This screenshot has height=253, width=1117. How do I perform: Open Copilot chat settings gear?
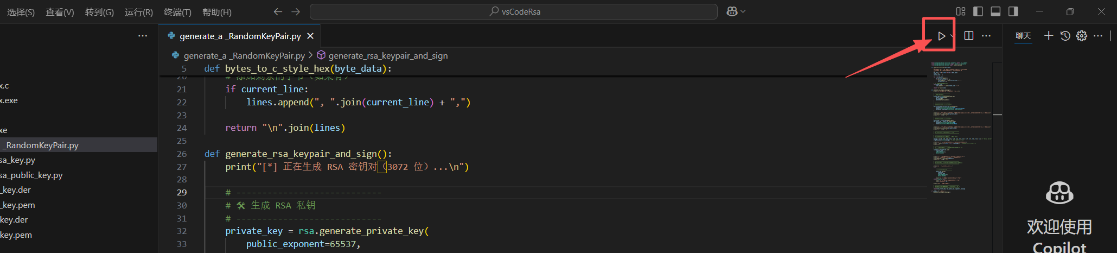coord(1082,36)
